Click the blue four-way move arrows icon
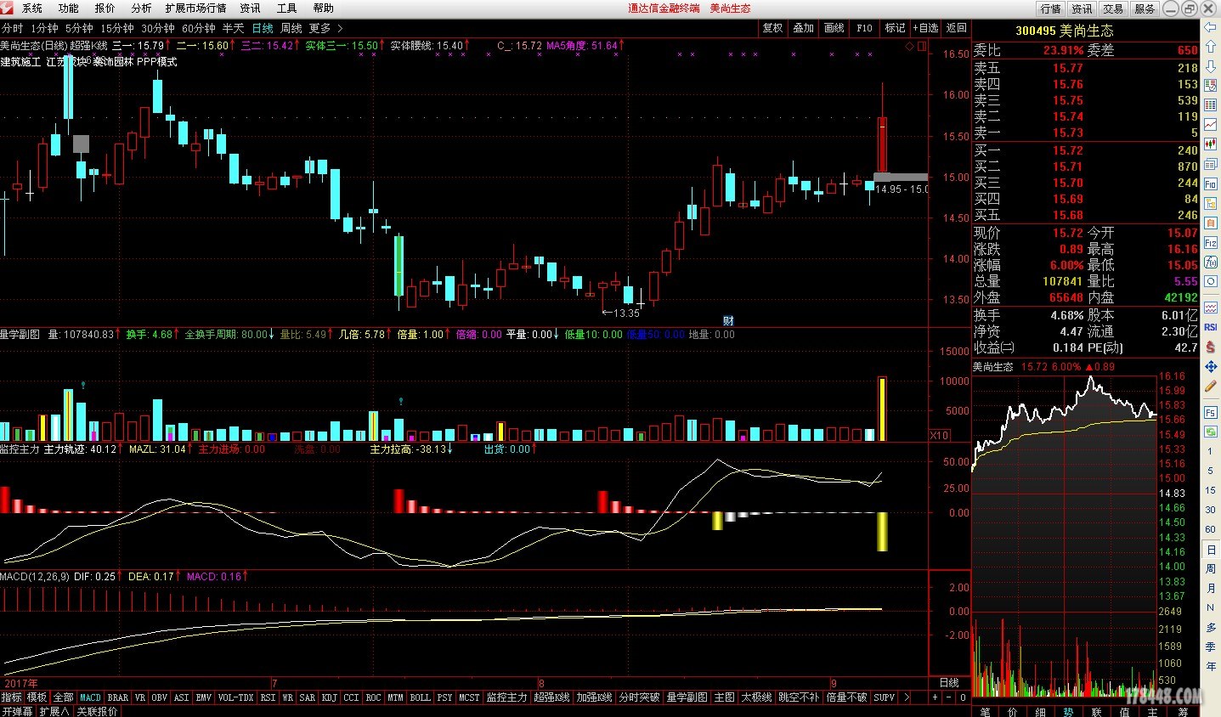1221x717 pixels. [1211, 366]
